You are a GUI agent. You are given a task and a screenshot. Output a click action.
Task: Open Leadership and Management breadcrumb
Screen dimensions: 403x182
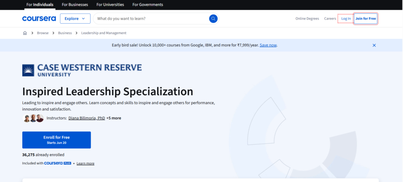104,33
